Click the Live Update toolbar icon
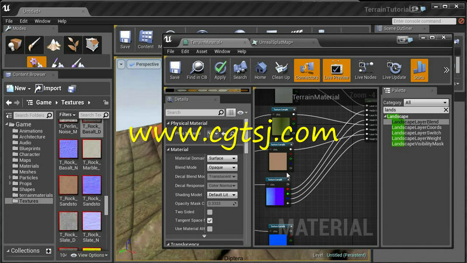 394,70
